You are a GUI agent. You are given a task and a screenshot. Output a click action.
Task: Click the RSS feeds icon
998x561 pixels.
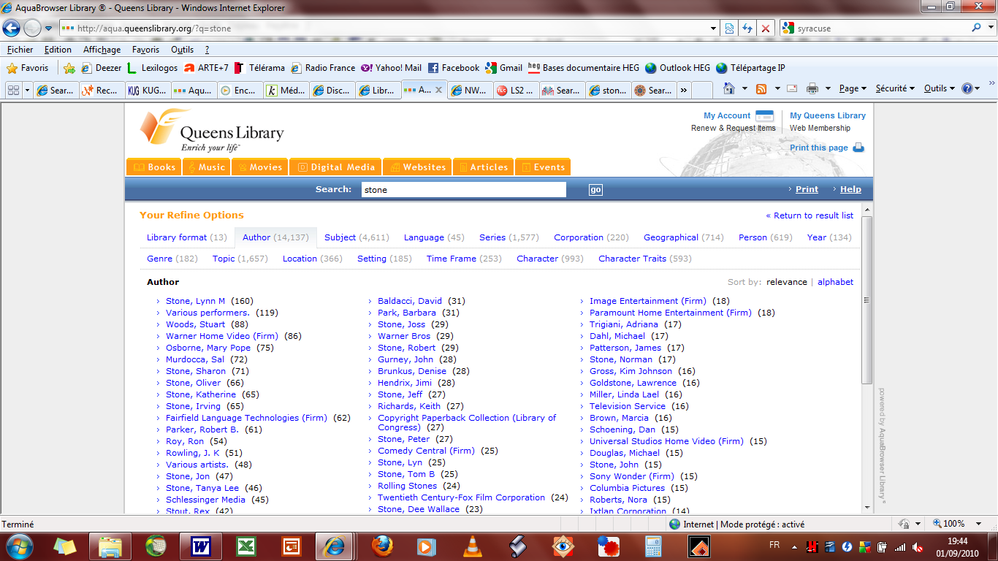[x=761, y=88]
